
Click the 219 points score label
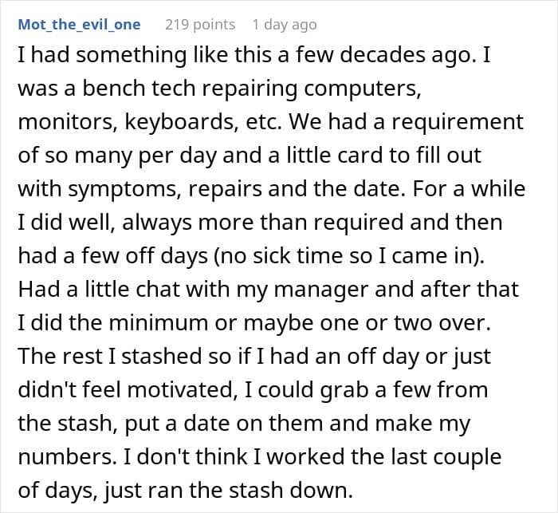click(x=200, y=25)
